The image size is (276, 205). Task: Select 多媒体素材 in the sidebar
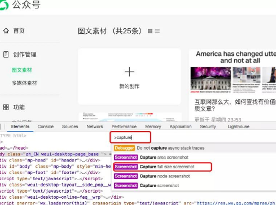[24, 83]
